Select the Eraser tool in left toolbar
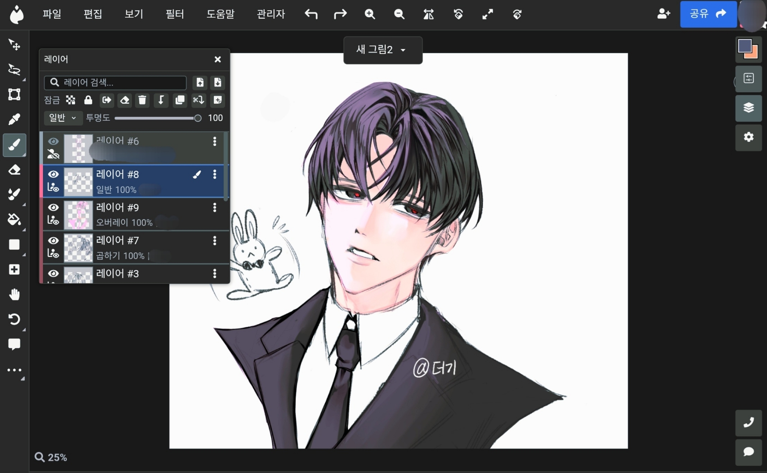This screenshot has height=473, width=767. 14,170
